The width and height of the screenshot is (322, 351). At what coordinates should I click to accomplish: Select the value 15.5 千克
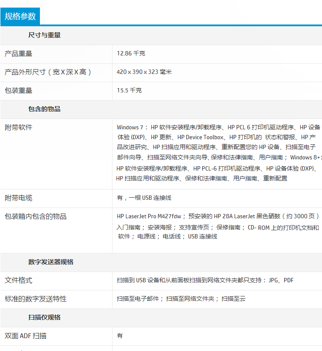[x=129, y=91]
